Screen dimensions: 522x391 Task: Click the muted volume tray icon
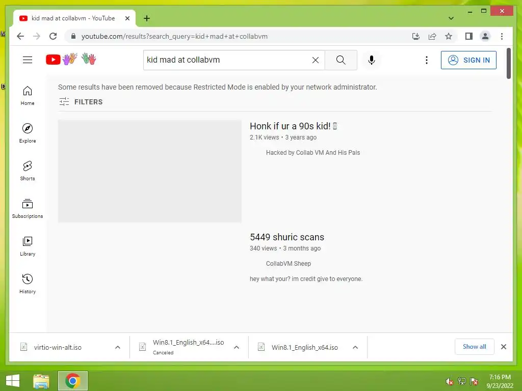pos(449,381)
